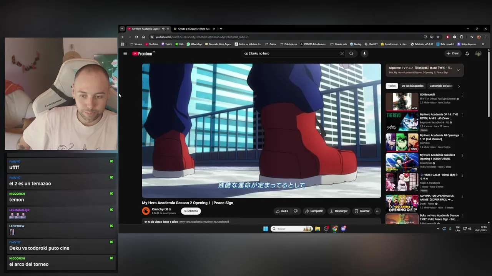Viewport: 492px width, 276px height.
Task: Clear the YouTube search box text
Action: (342, 54)
